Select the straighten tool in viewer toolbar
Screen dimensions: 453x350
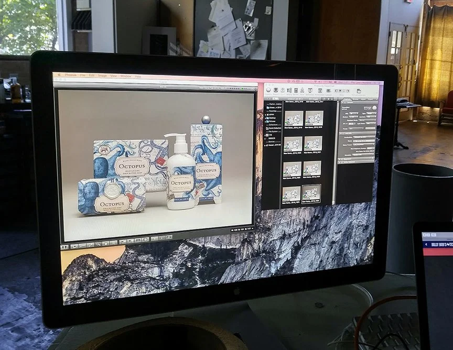pos(82,245)
